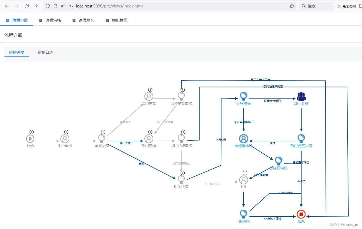Select the blue 总经理审核 person node
The height and width of the screenshot is (229, 362).
[x=244, y=139]
